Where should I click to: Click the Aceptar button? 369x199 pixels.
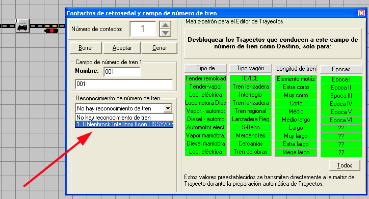click(x=122, y=48)
